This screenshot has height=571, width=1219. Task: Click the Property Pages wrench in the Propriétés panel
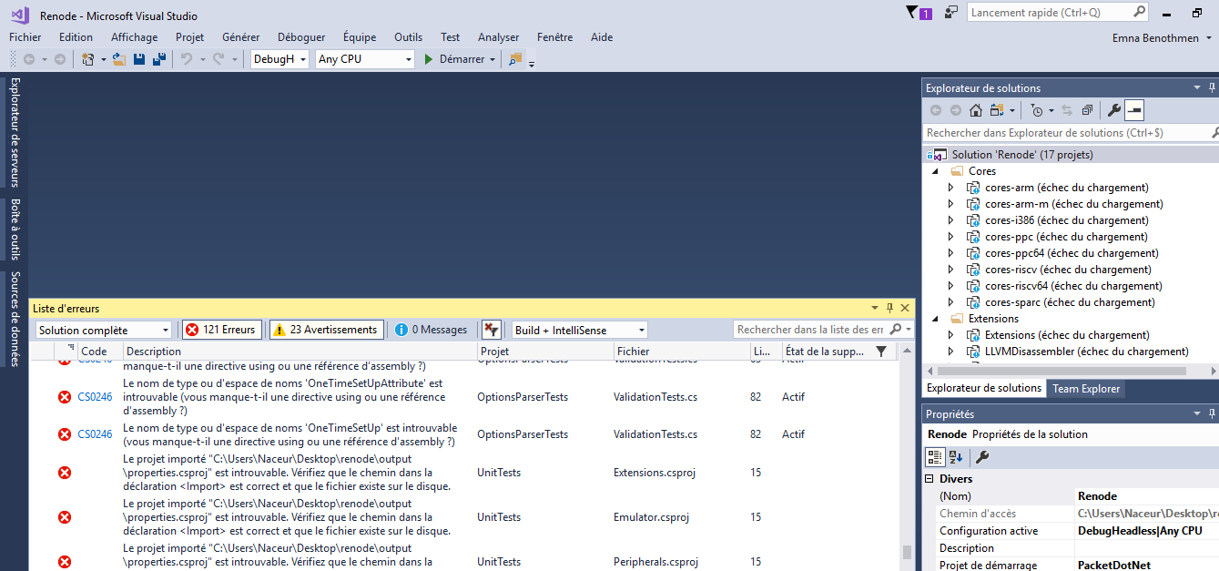[982, 457]
